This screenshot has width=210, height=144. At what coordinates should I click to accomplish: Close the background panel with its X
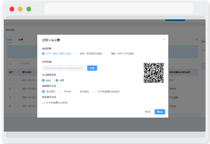tap(196, 40)
